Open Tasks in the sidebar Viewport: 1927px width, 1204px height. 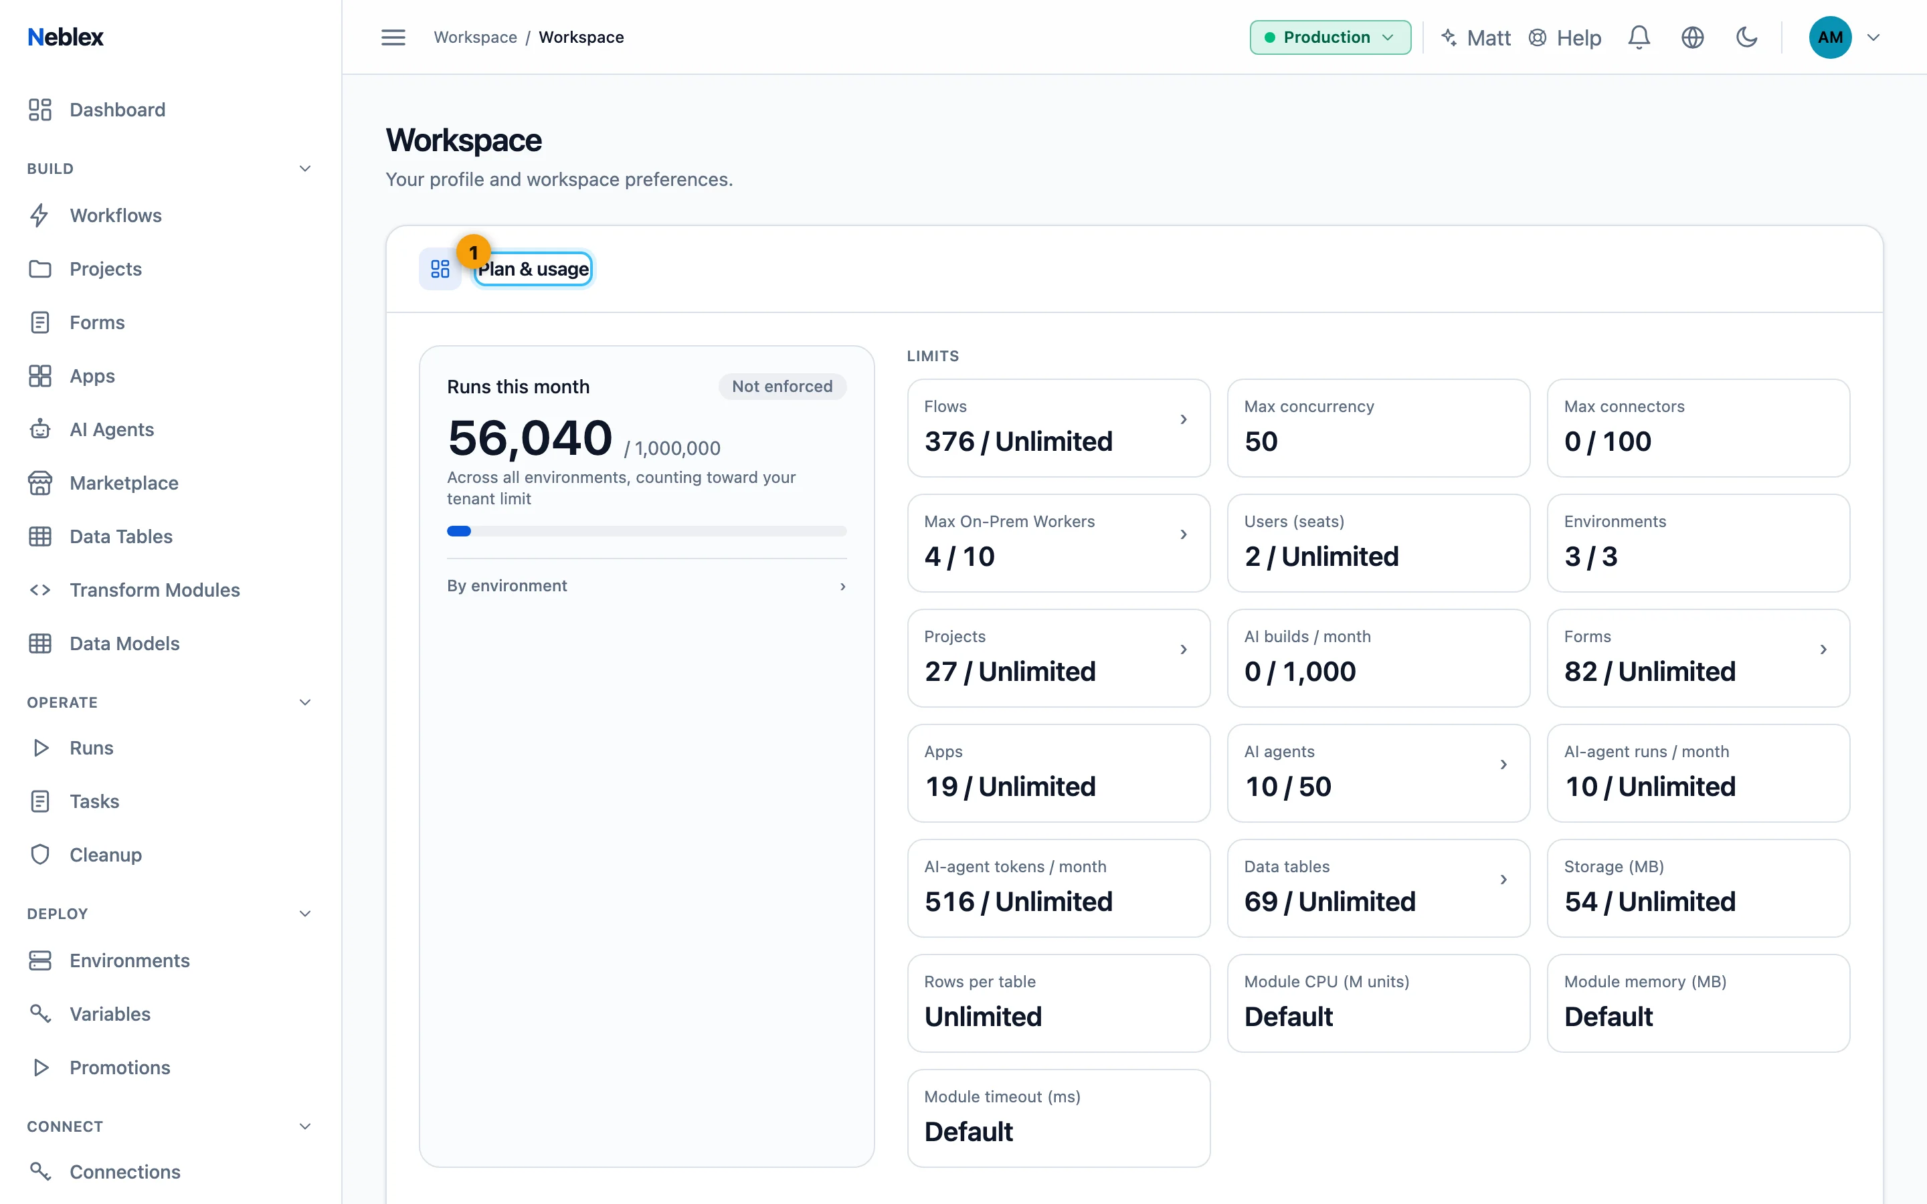pyautogui.click(x=94, y=801)
